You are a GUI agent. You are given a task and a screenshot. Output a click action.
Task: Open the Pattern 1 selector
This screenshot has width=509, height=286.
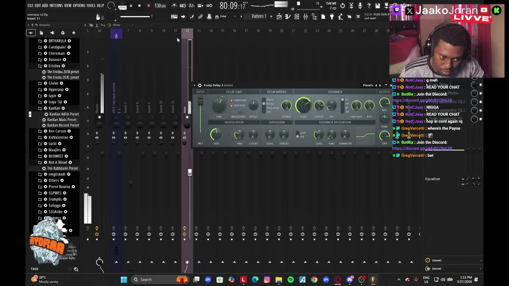coord(259,17)
